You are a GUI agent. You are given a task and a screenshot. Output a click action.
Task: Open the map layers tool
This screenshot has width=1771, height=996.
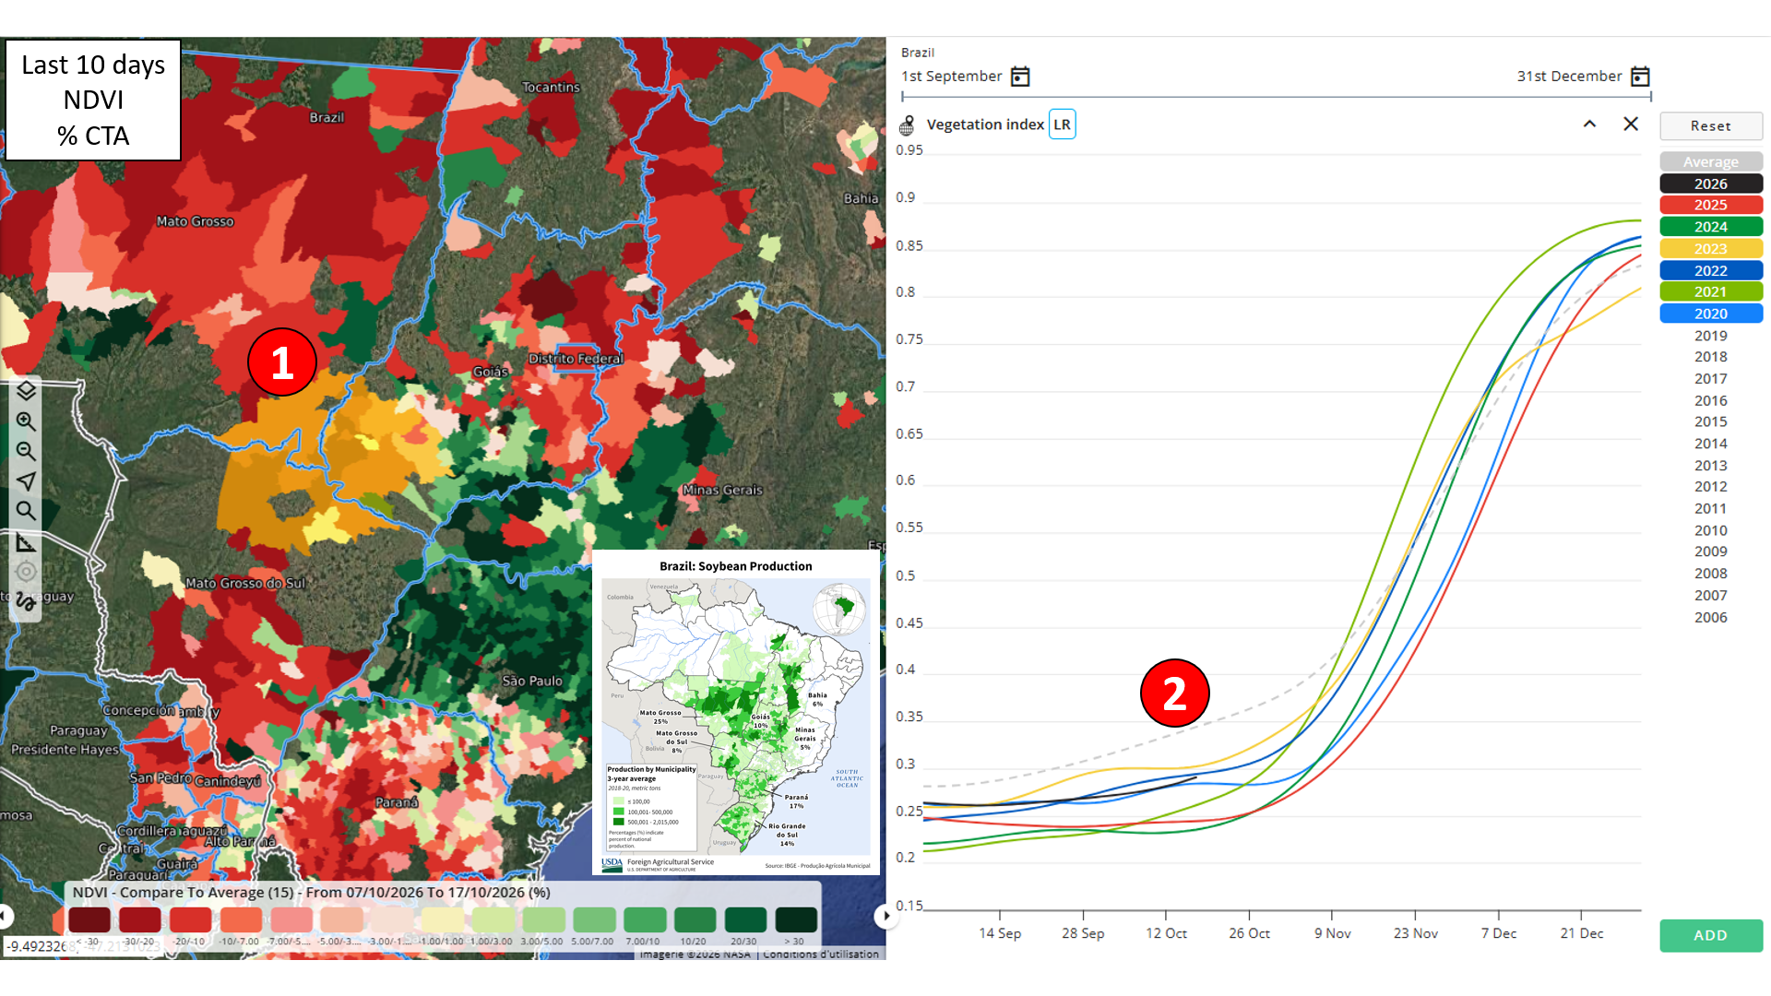tap(26, 391)
